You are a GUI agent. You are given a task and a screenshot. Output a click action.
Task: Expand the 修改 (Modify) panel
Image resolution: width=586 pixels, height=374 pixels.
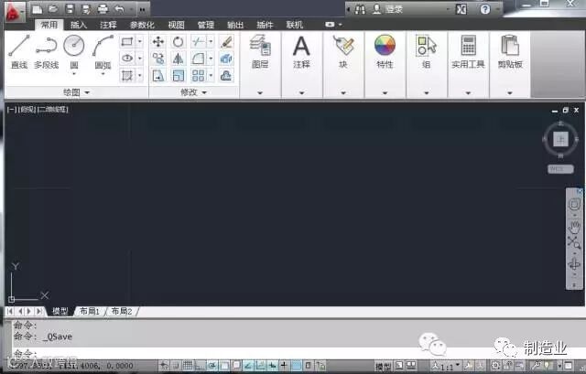pos(193,92)
